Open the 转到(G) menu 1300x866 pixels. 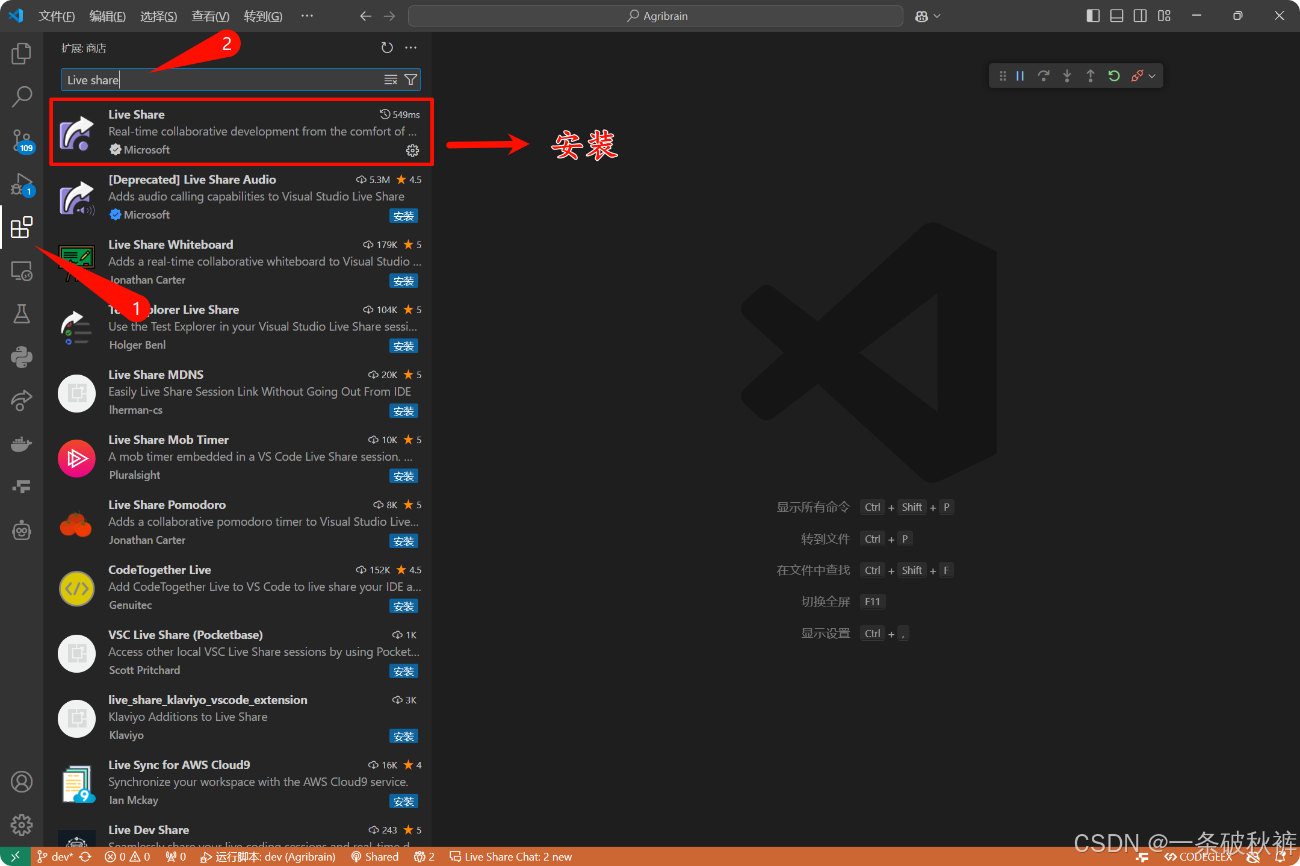[263, 16]
